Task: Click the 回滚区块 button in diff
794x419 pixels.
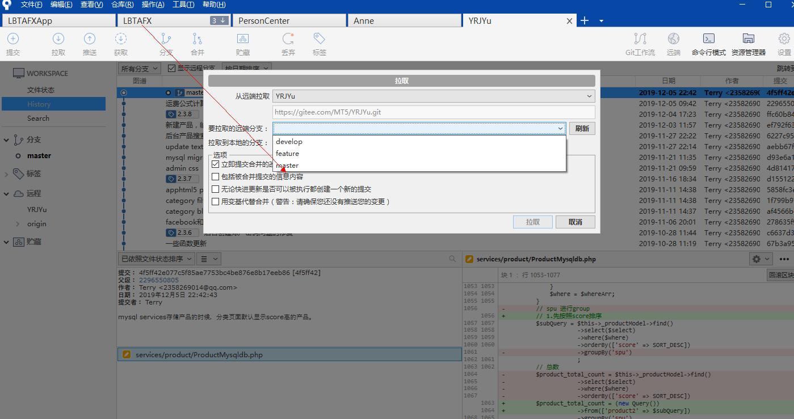Action: click(781, 275)
